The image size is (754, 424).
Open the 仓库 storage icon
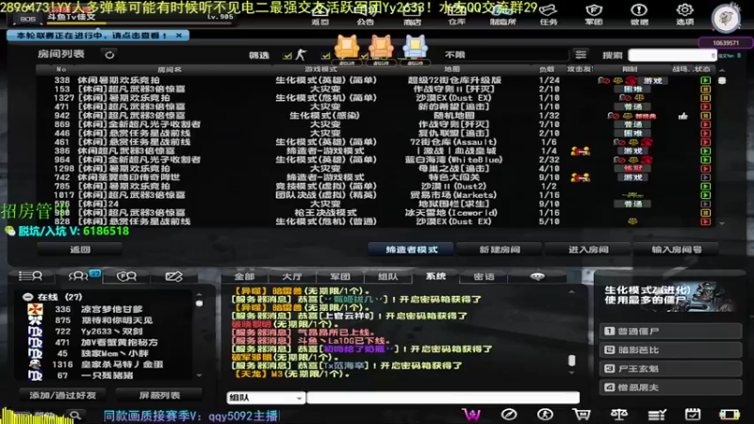(x=456, y=14)
